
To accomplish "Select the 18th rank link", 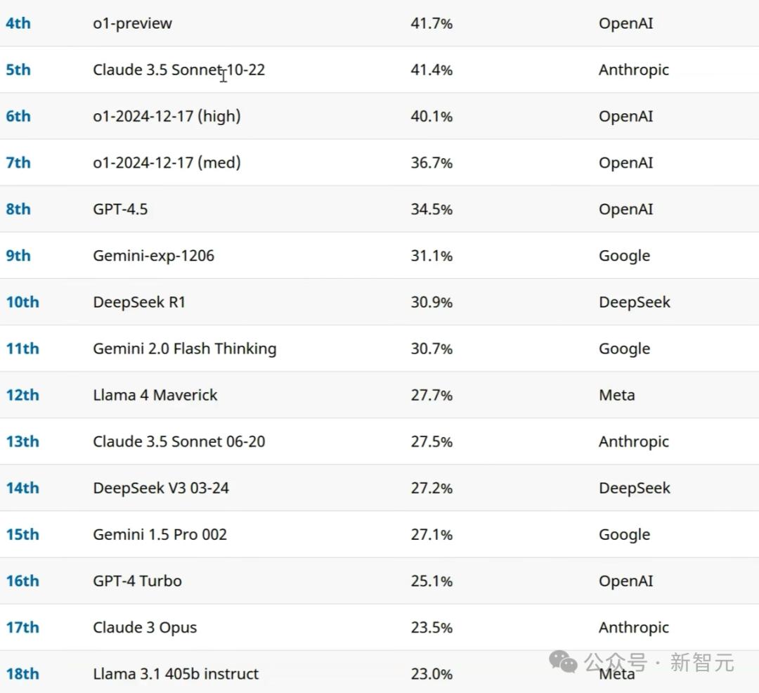I will 22,673.
